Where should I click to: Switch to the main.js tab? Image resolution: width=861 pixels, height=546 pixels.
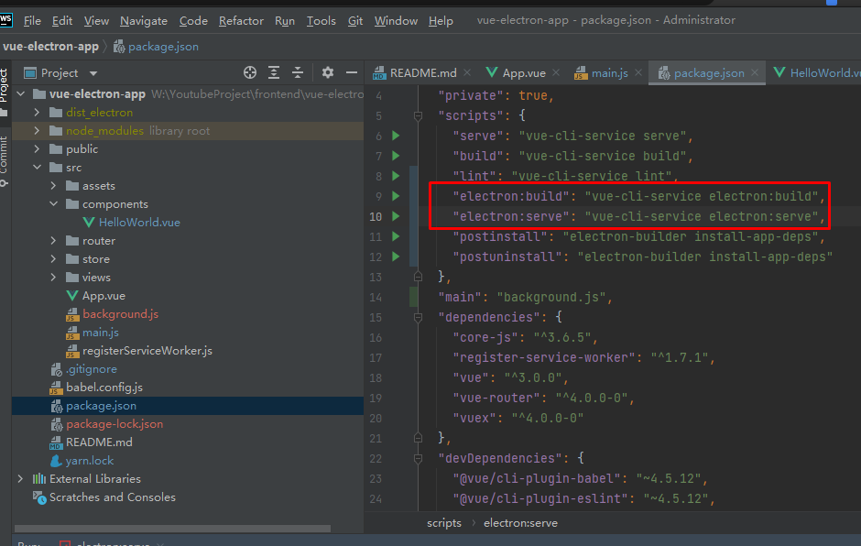click(x=608, y=73)
